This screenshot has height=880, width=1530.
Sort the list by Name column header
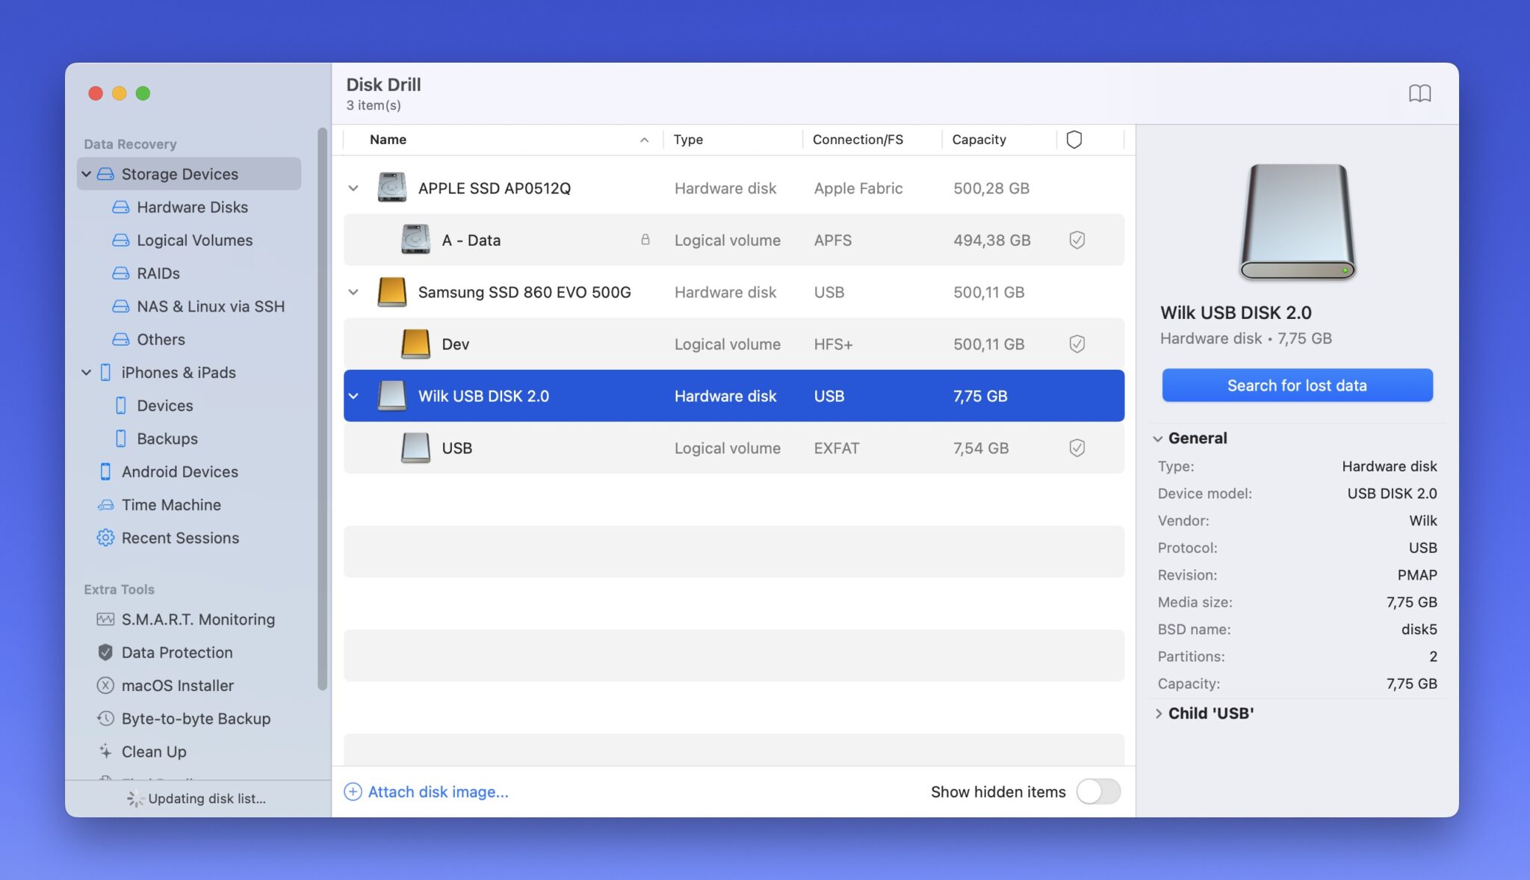tap(388, 140)
